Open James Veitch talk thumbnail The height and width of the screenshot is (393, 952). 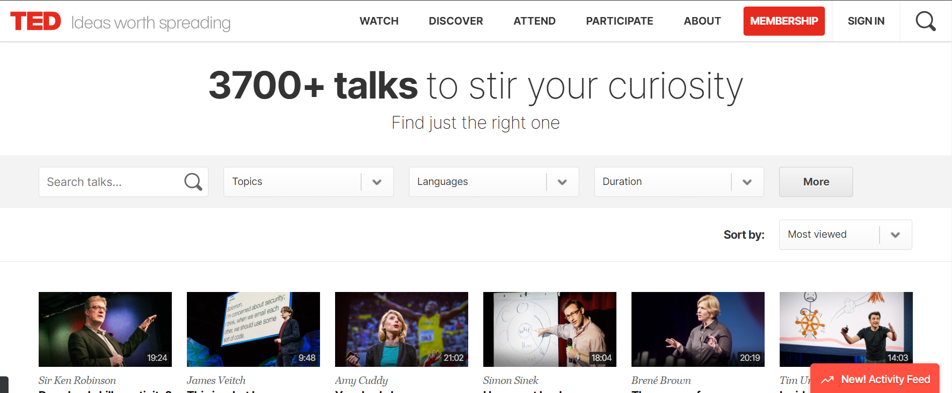pos(253,329)
